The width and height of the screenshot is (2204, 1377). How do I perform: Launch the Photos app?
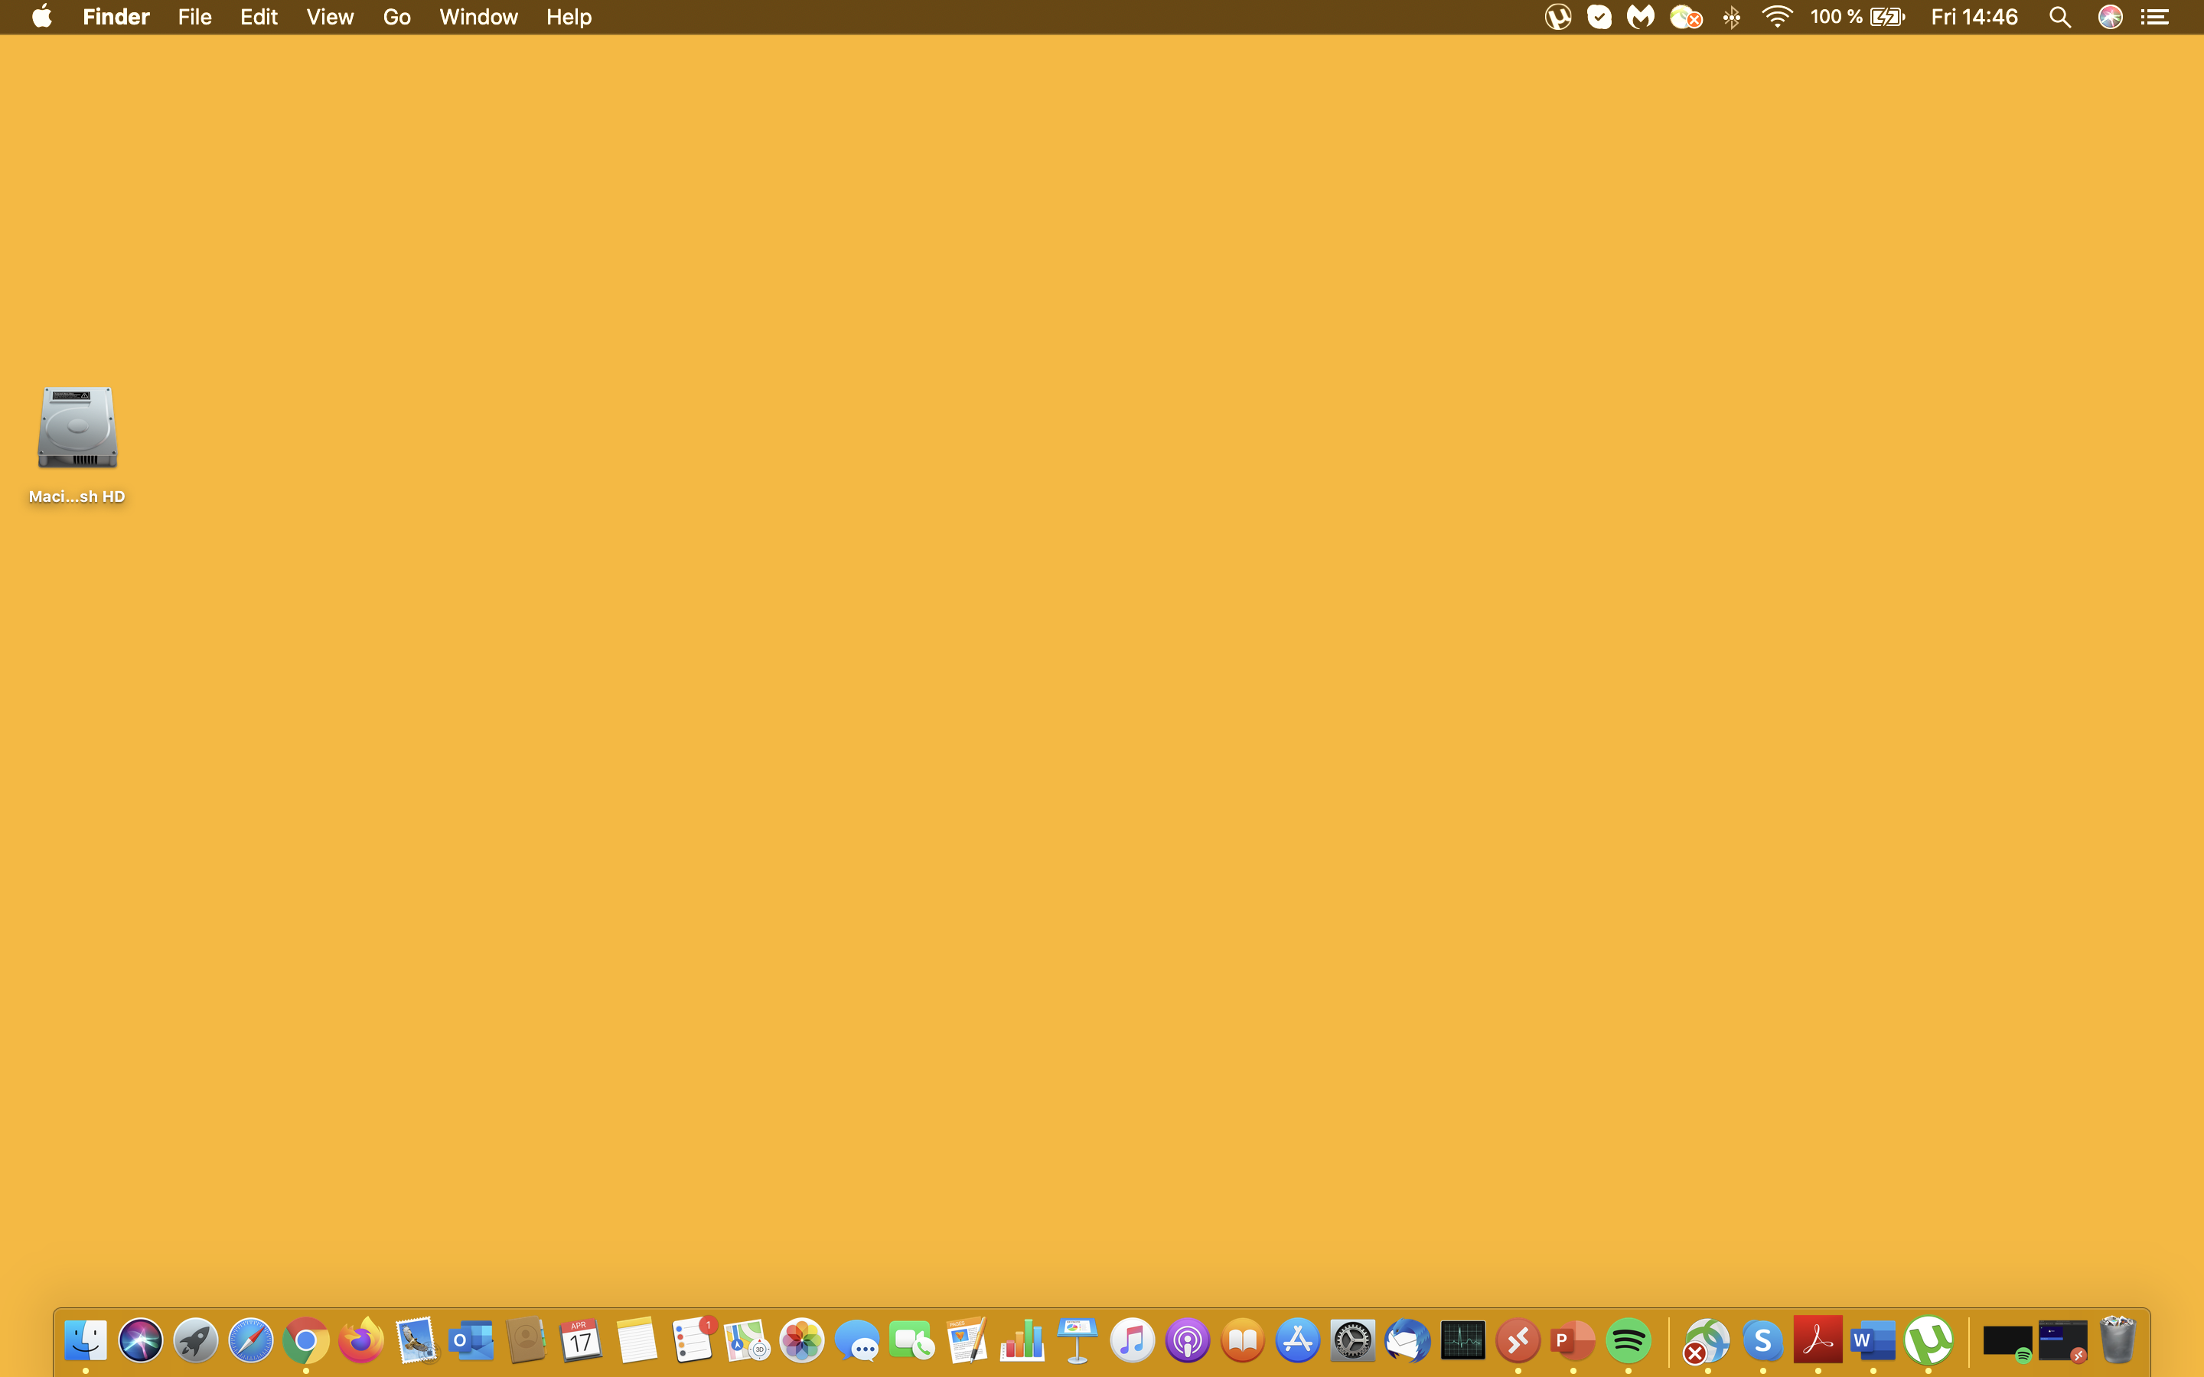click(802, 1340)
